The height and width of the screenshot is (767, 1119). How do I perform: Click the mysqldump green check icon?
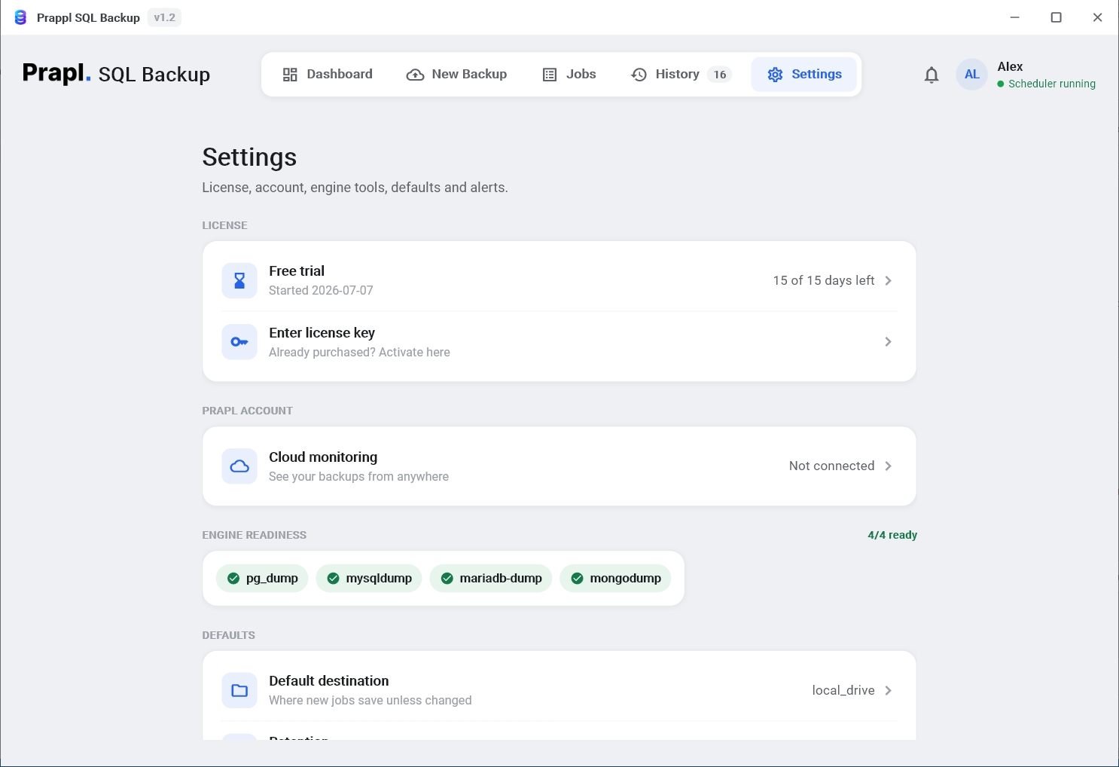[x=333, y=579]
